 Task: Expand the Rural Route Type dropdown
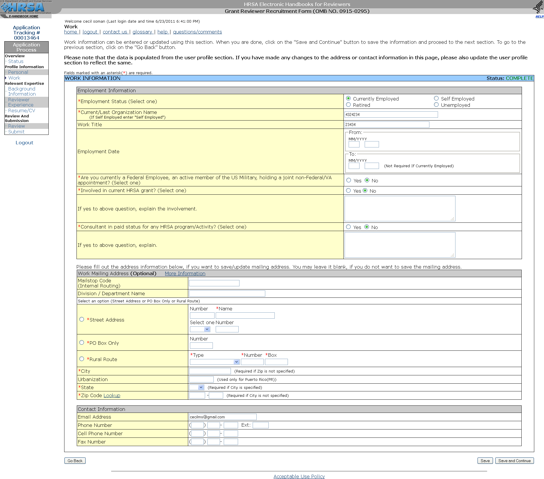click(x=214, y=362)
